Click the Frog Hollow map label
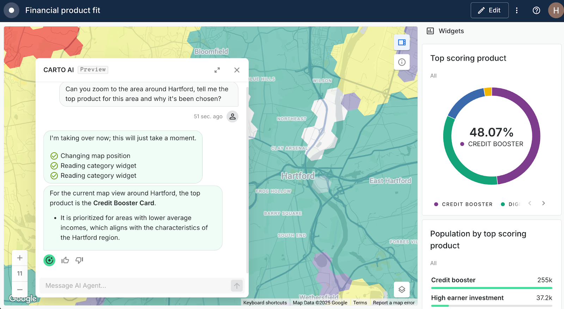This screenshot has width=564, height=309. (274, 191)
